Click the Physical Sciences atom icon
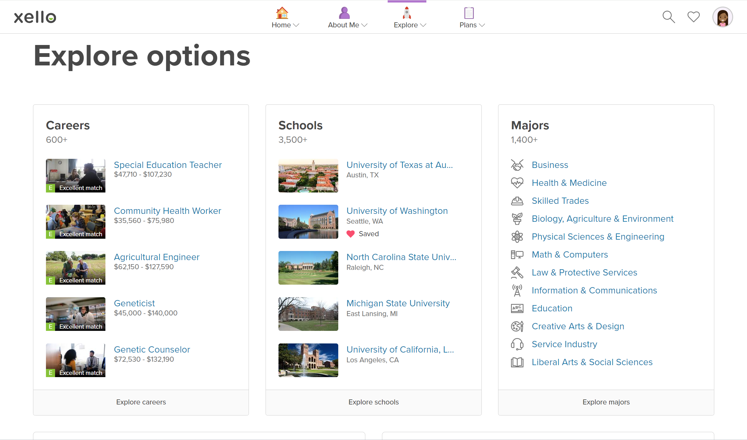 517,237
